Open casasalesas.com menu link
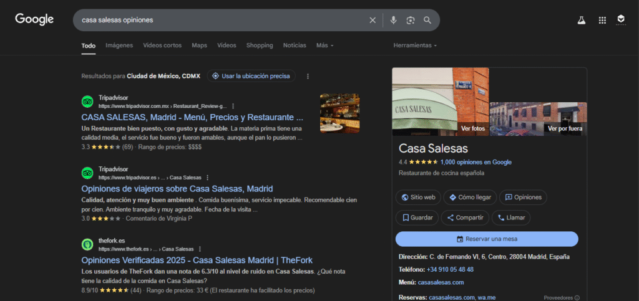 tap(441, 282)
